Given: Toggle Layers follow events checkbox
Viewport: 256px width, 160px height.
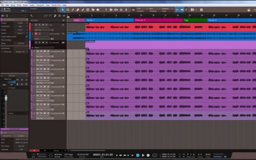Looking at the screenshot, I should (x=27, y=37).
